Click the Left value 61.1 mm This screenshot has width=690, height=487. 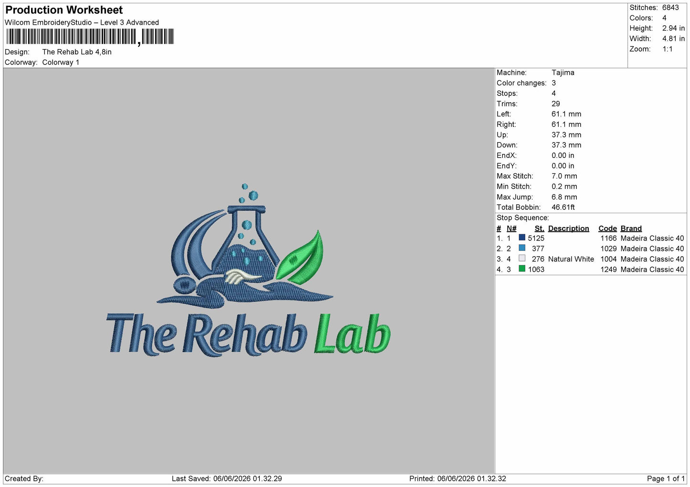[x=566, y=114]
